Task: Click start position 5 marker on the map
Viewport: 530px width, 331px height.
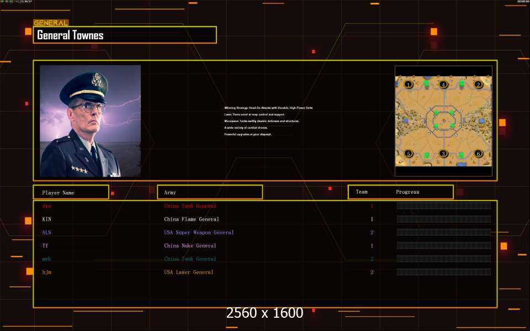Action: (x=409, y=154)
